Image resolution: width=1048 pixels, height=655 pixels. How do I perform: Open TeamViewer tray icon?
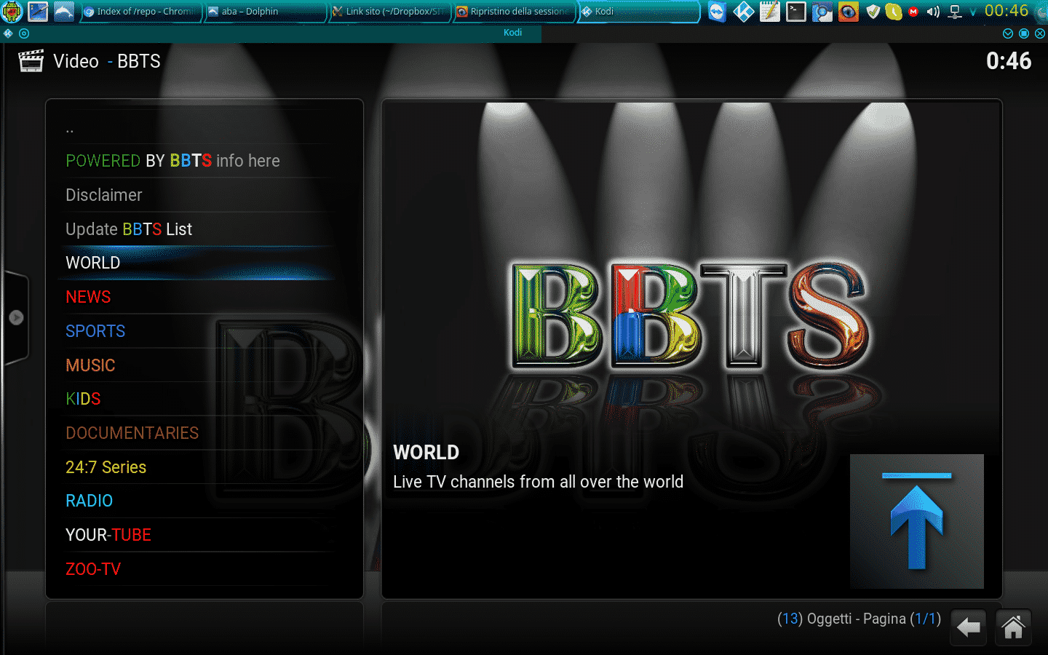[717, 12]
